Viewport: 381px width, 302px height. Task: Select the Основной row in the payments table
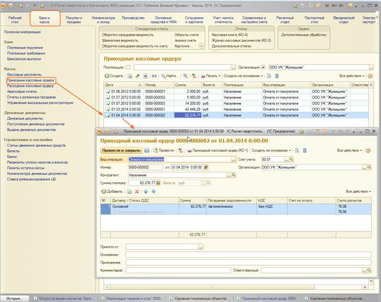pyautogui.click(x=235, y=209)
